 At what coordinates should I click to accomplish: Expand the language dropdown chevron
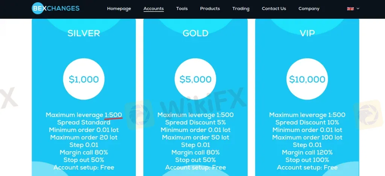(358, 9)
